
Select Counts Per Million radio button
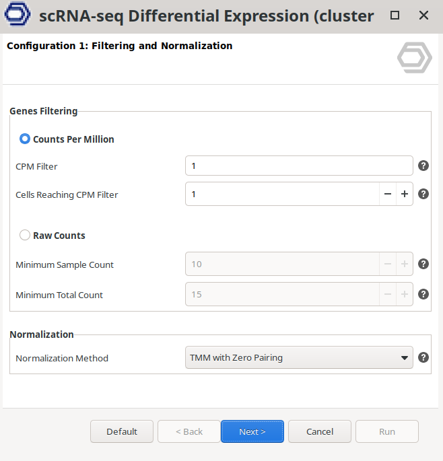click(x=25, y=139)
